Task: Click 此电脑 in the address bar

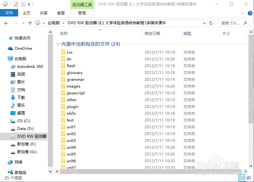Action: [x=54, y=23]
